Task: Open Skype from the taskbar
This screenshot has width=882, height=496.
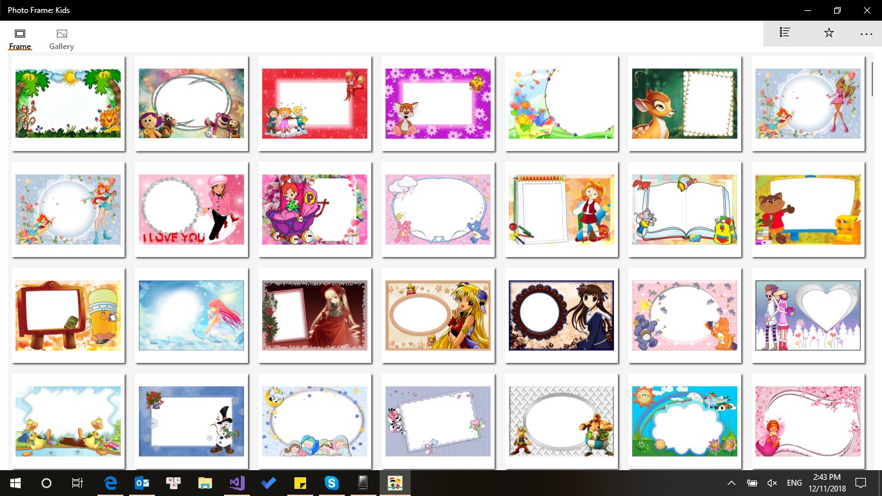Action: coord(332,483)
